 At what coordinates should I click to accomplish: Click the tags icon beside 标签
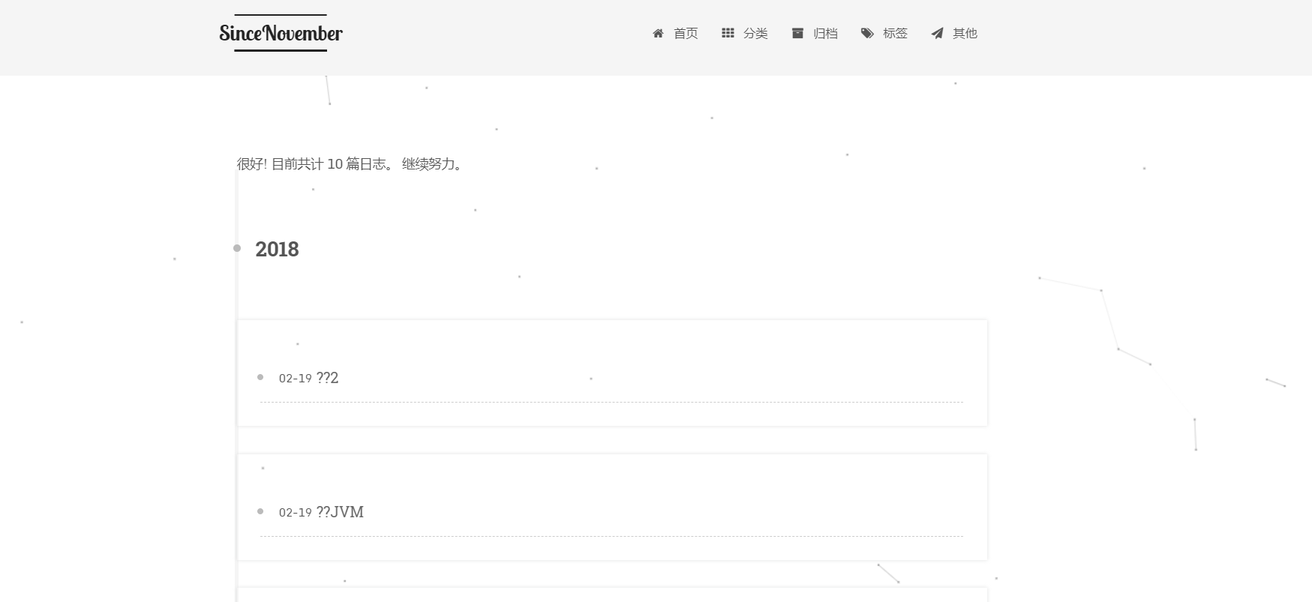pyautogui.click(x=867, y=33)
